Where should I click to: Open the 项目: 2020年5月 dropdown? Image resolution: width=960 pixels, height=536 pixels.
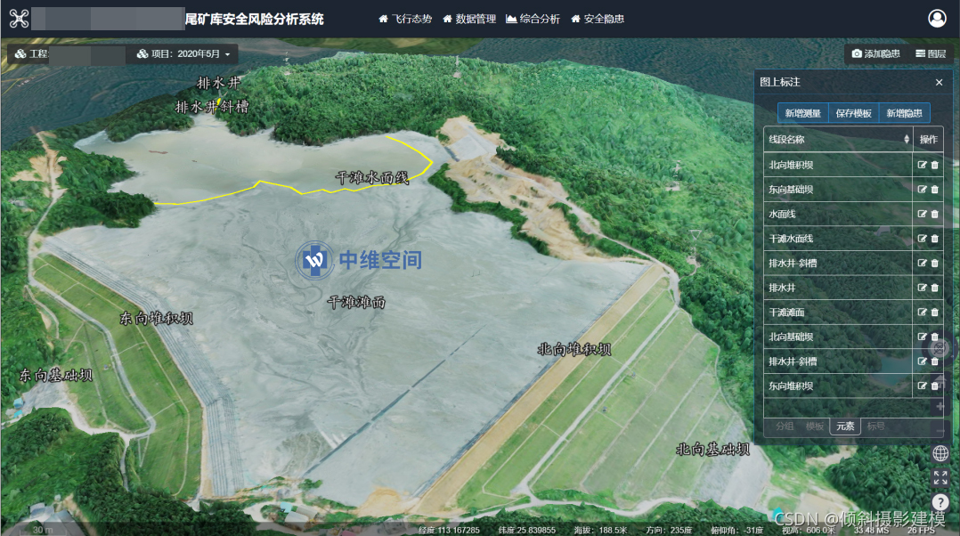pos(183,53)
